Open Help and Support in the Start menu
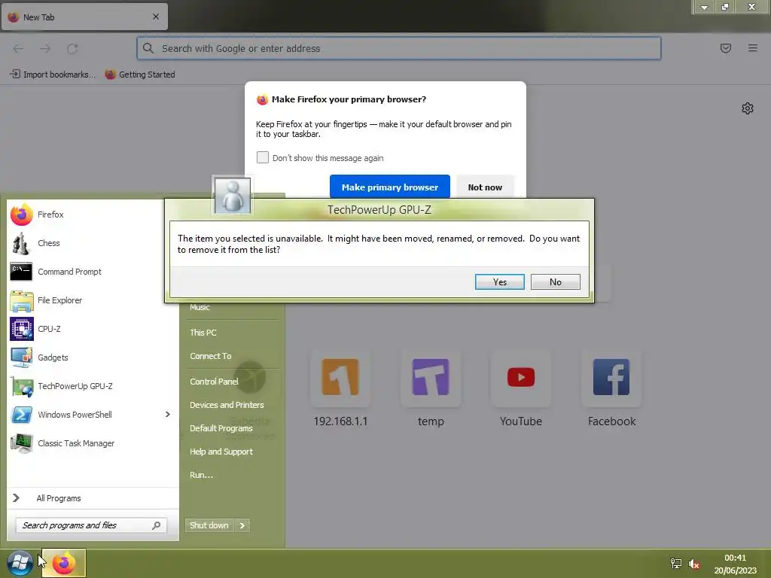This screenshot has width=771, height=578. coord(221,452)
